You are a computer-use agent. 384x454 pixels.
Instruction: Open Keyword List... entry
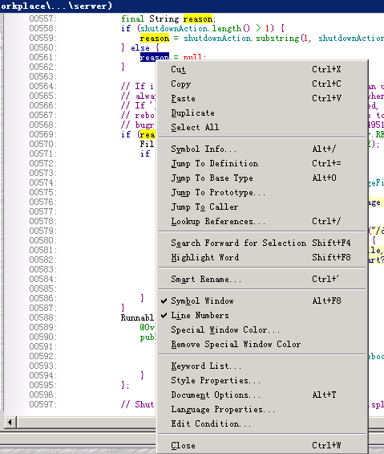(262, 366)
